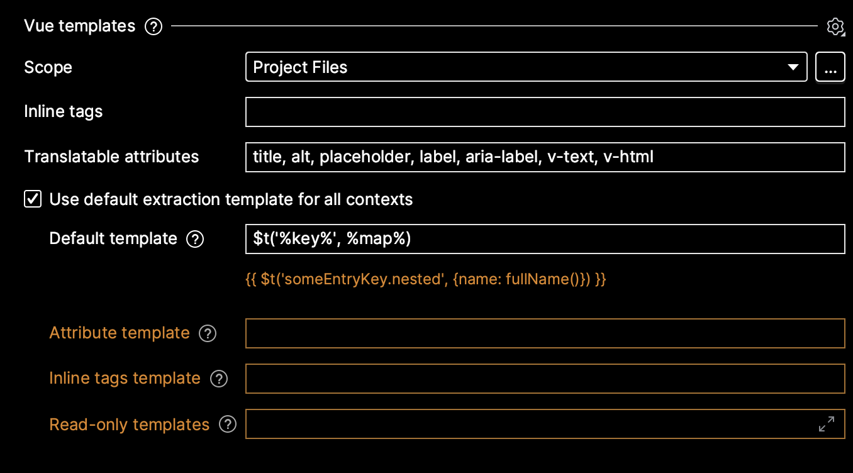
Task: Open the Attribute template help icon
Action: [x=208, y=333]
